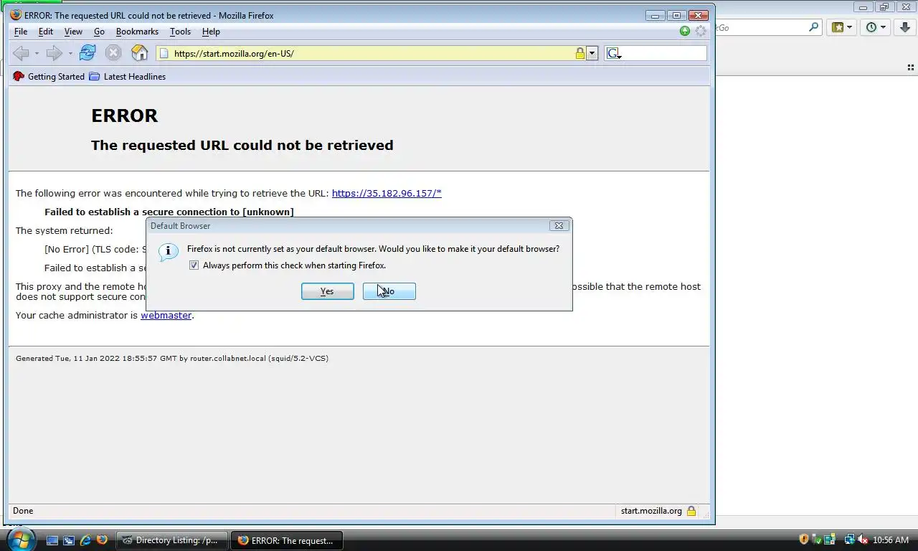This screenshot has height=551, width=918.
Task: Uncheck Always perform this check checkbox
Action: tap(194, 265)
